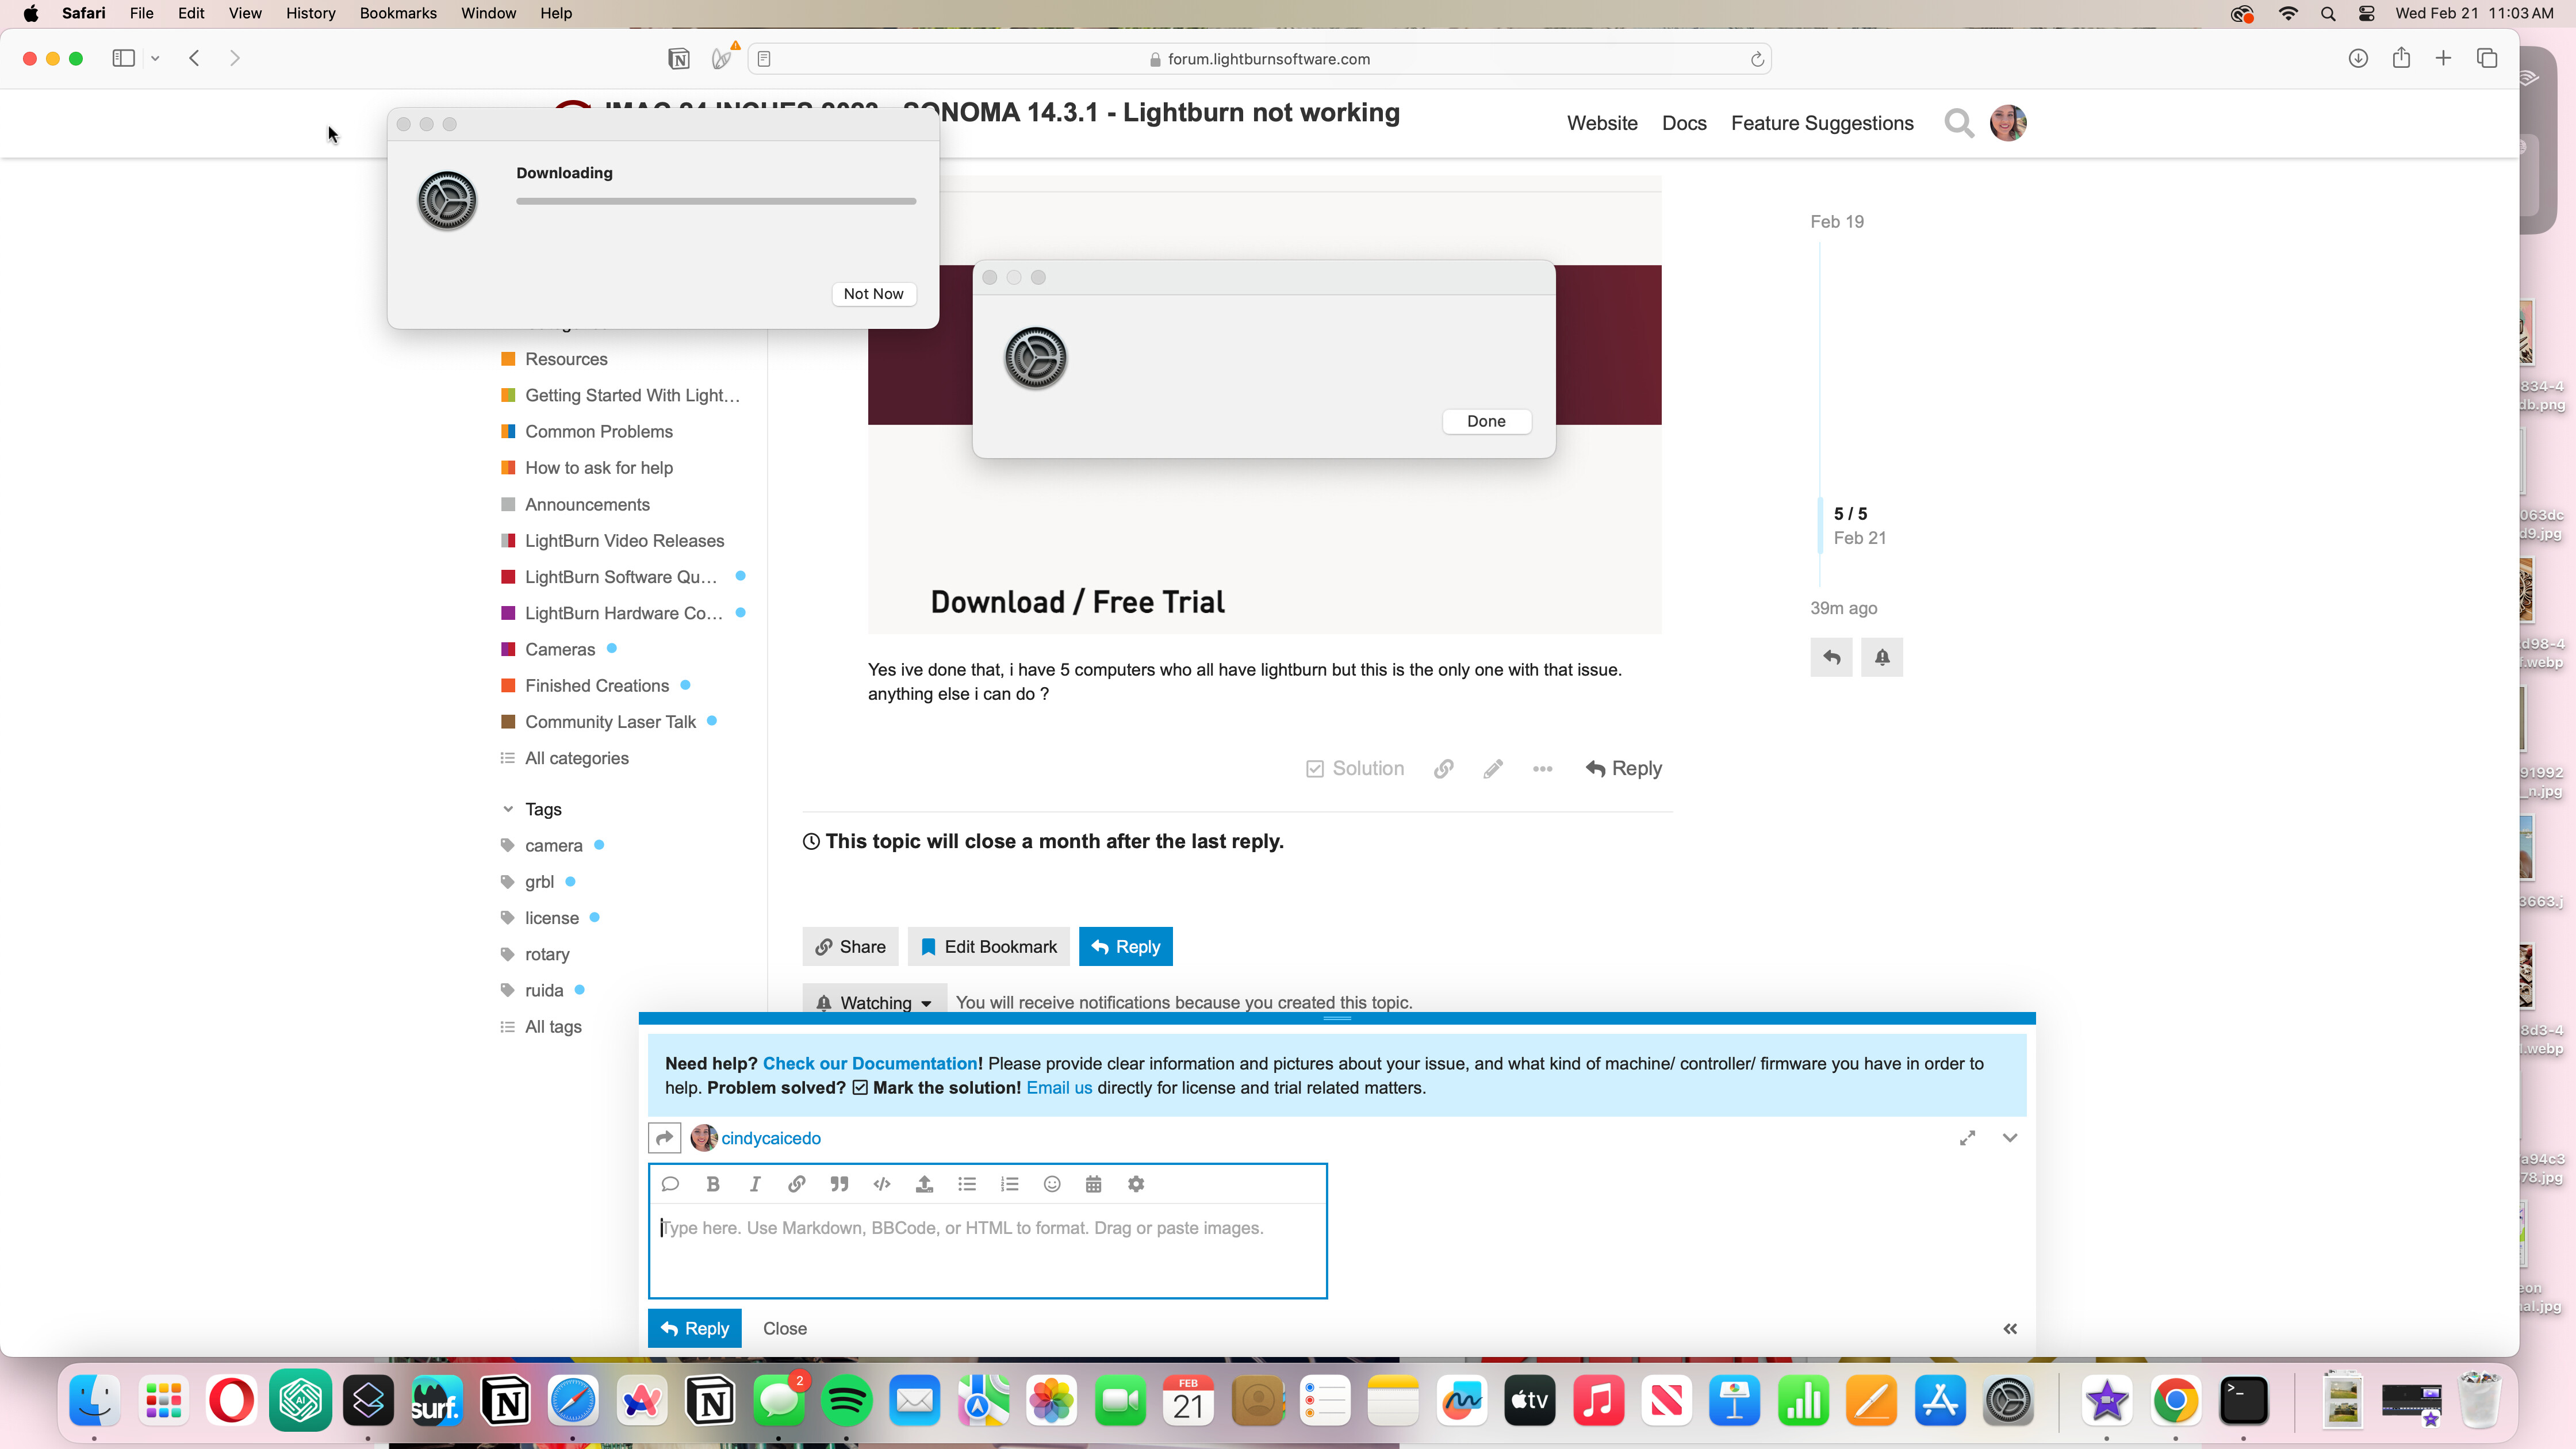Mark the post as Solution
This screenshot has height=1449, width=2576.
coord(1355,769)
